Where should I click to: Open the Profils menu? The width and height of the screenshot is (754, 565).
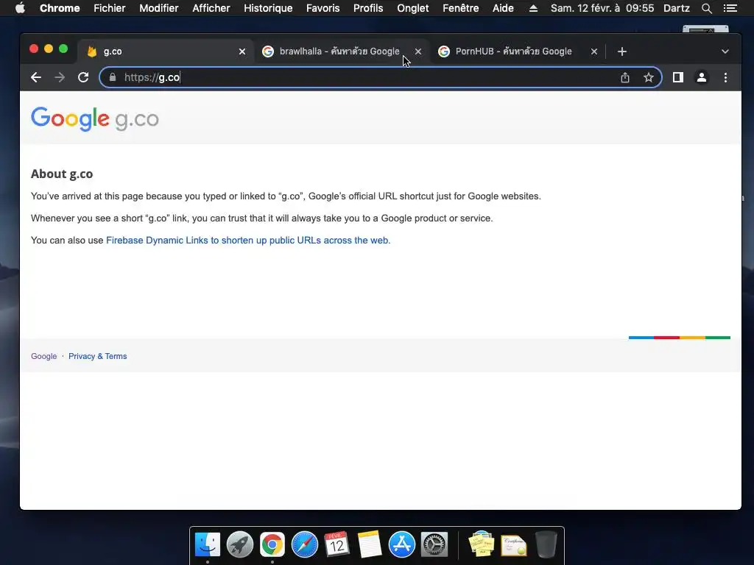(368, 8)
